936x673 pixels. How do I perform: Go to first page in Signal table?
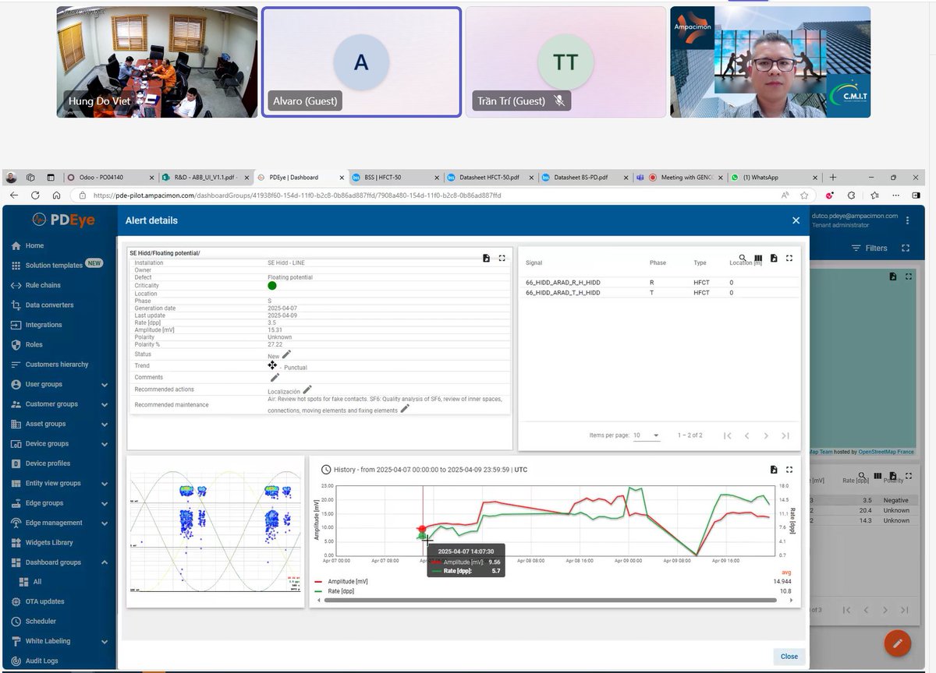tap(728, 435)
